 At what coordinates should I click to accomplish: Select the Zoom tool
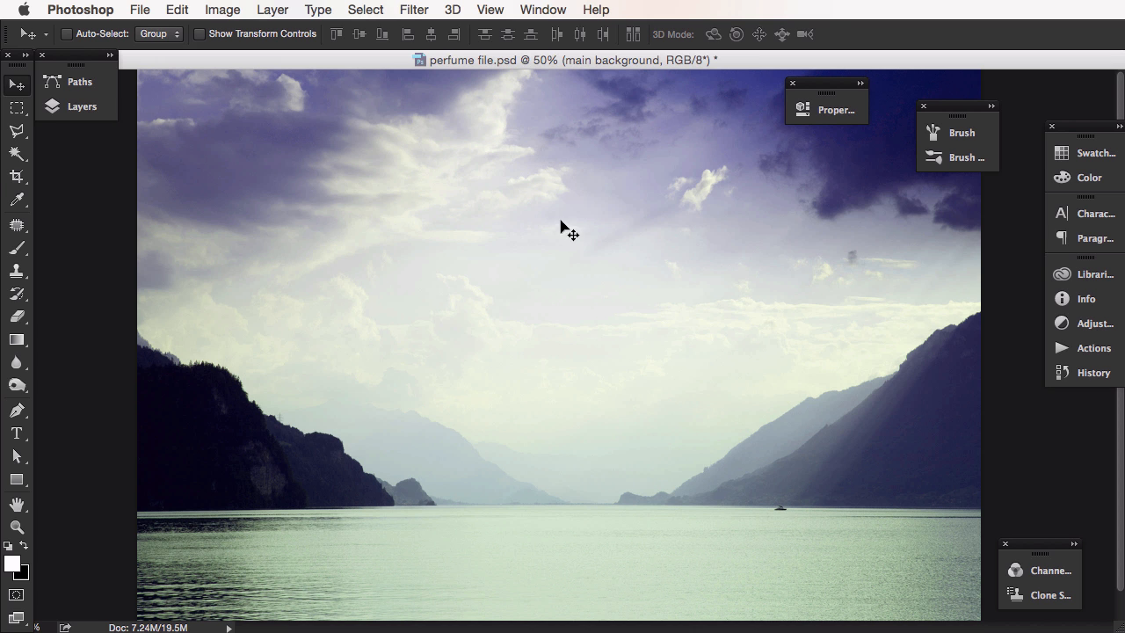[x=17, y=527]
